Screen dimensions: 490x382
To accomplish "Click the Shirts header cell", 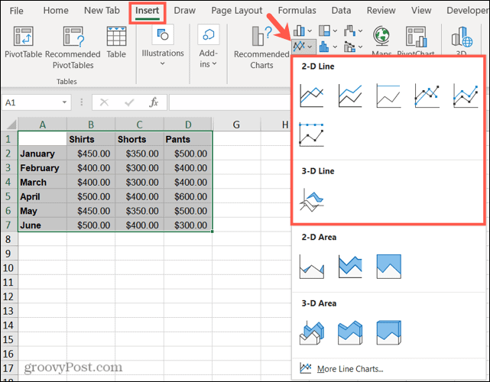I will pyautogui.click(x=91, y=139).
